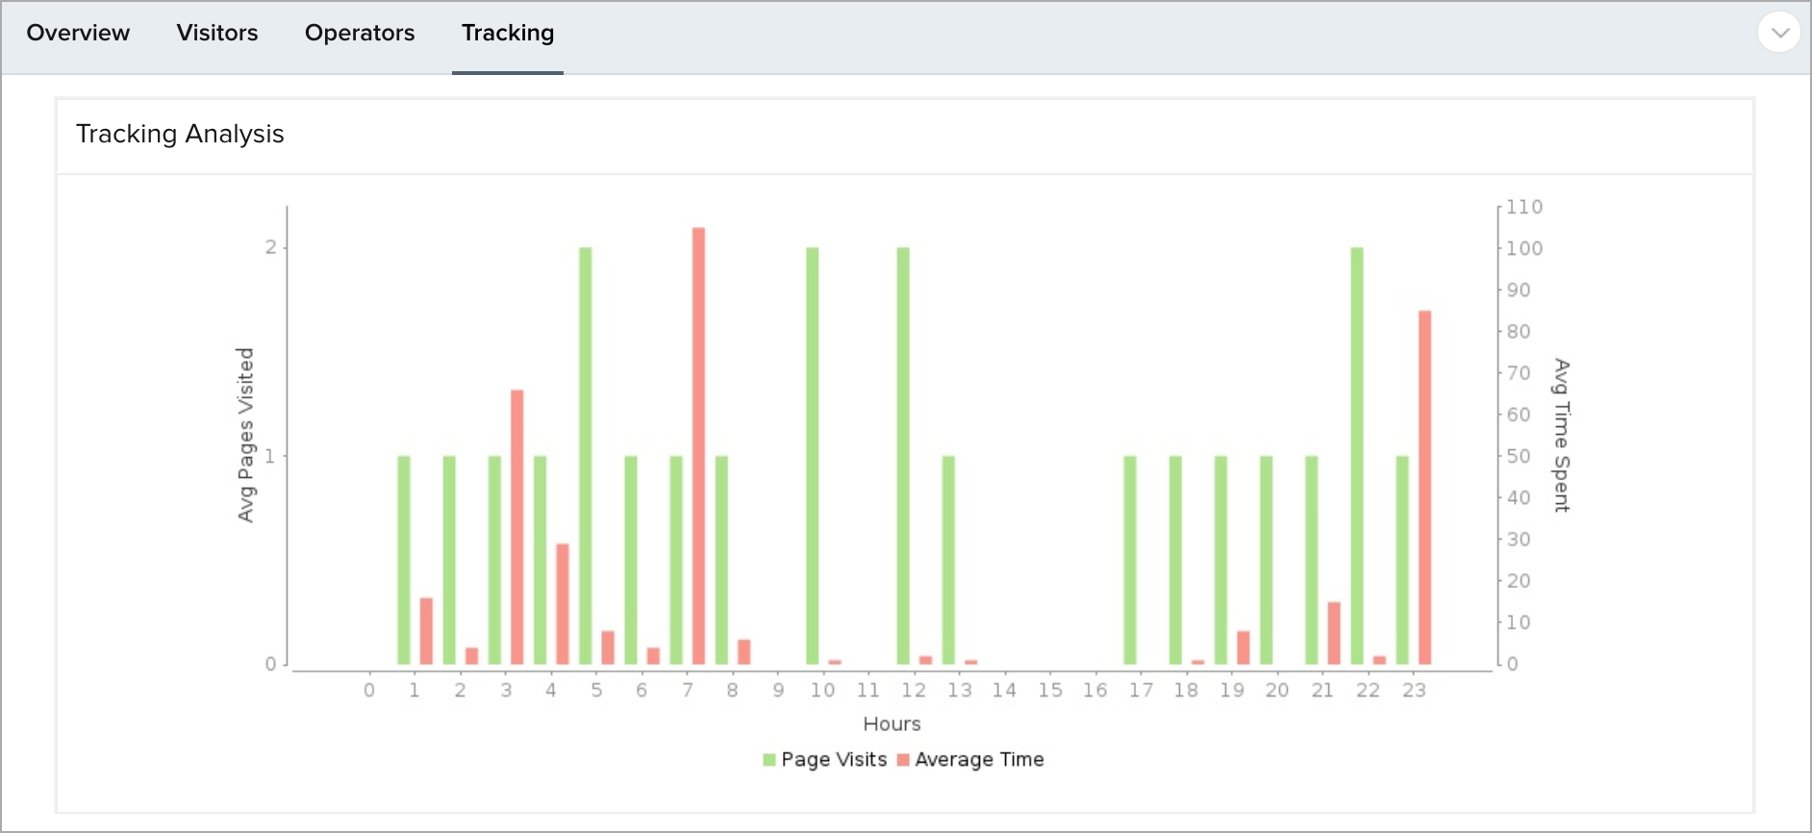This screenshot has width=1812, height=833.
Task: Toggle Average Time legend entry
Action: 970,760
